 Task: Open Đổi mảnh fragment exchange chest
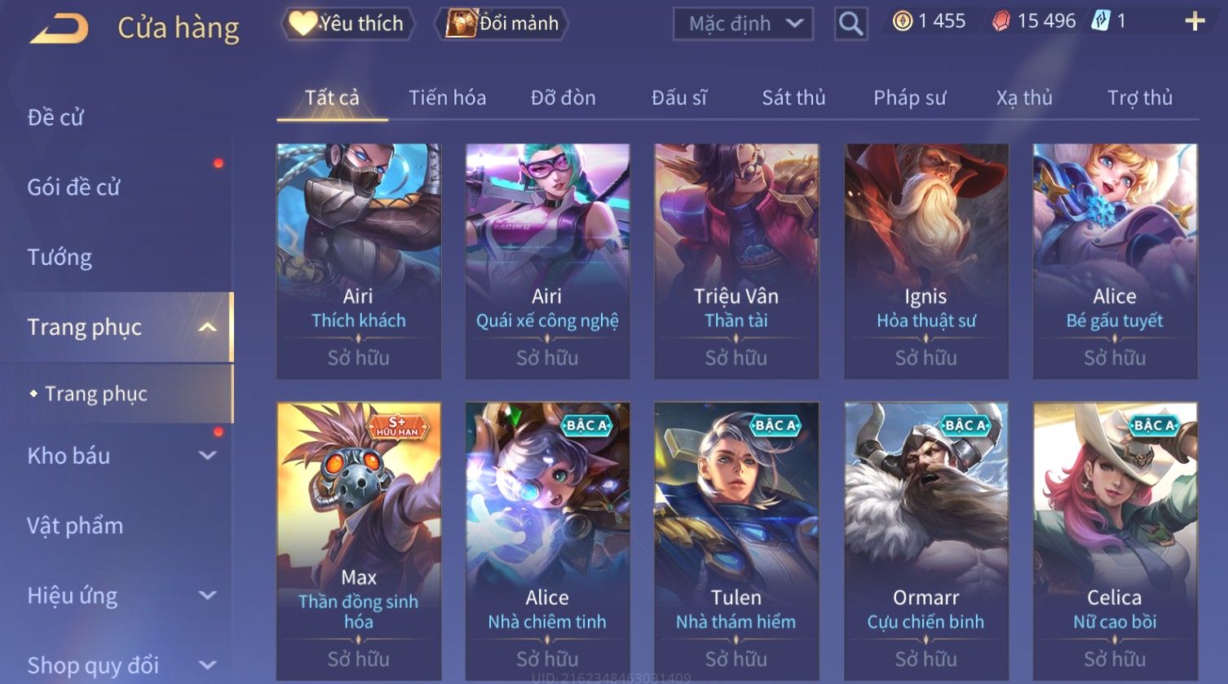501,24
